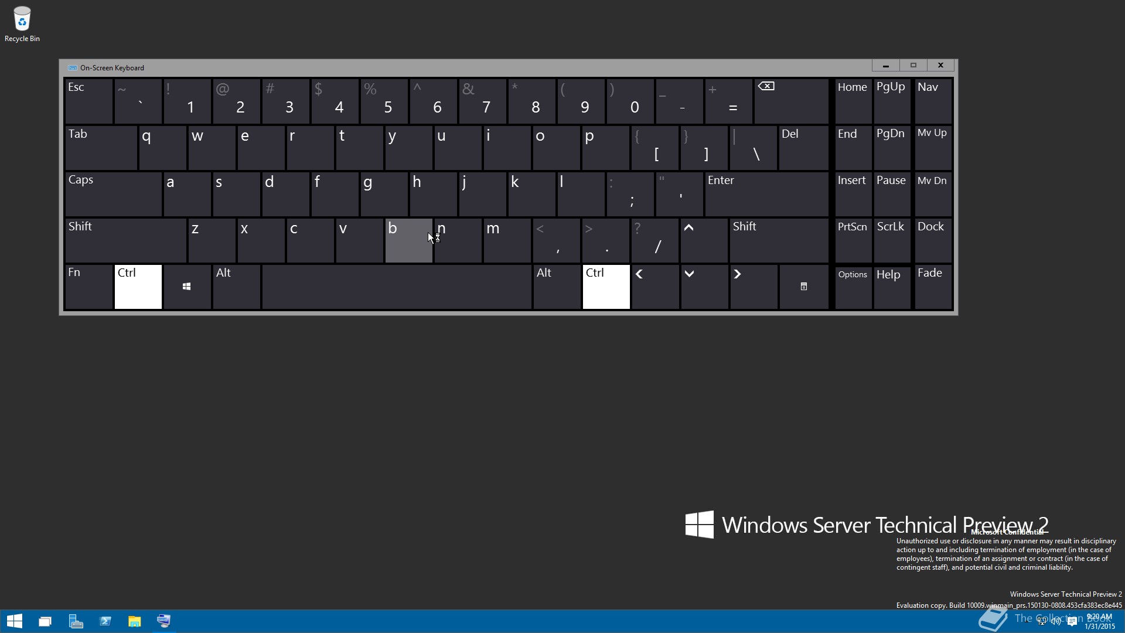The width and height of the screenshot is (1125, 633).
Task: Toggle the Caps lock key
Action: click(113, 194)
